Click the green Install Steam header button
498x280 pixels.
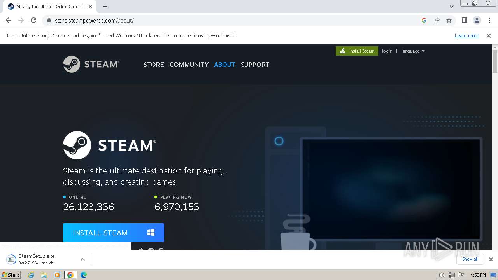click(357, 51)
